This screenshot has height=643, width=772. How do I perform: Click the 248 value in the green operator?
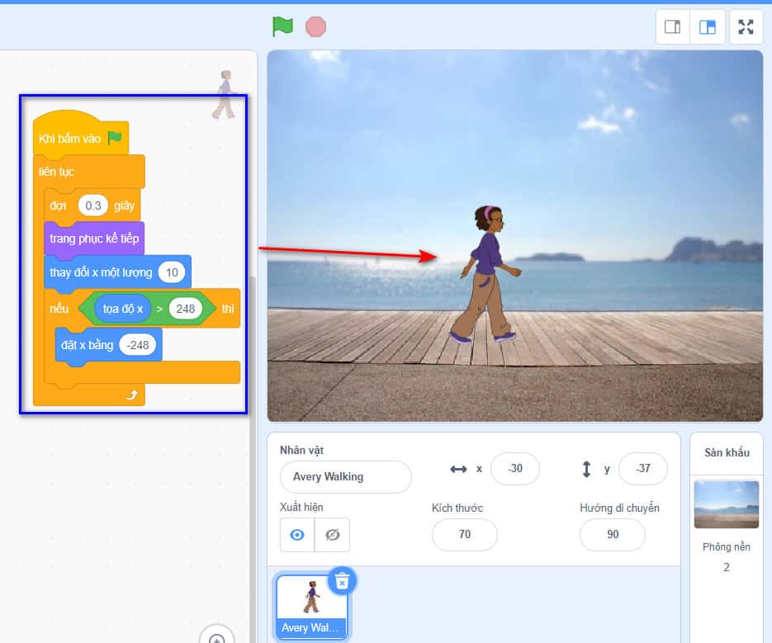[x=185, y=309]
